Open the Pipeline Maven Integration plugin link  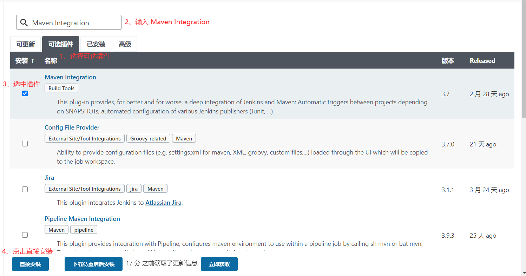click(x=82, y=218)
